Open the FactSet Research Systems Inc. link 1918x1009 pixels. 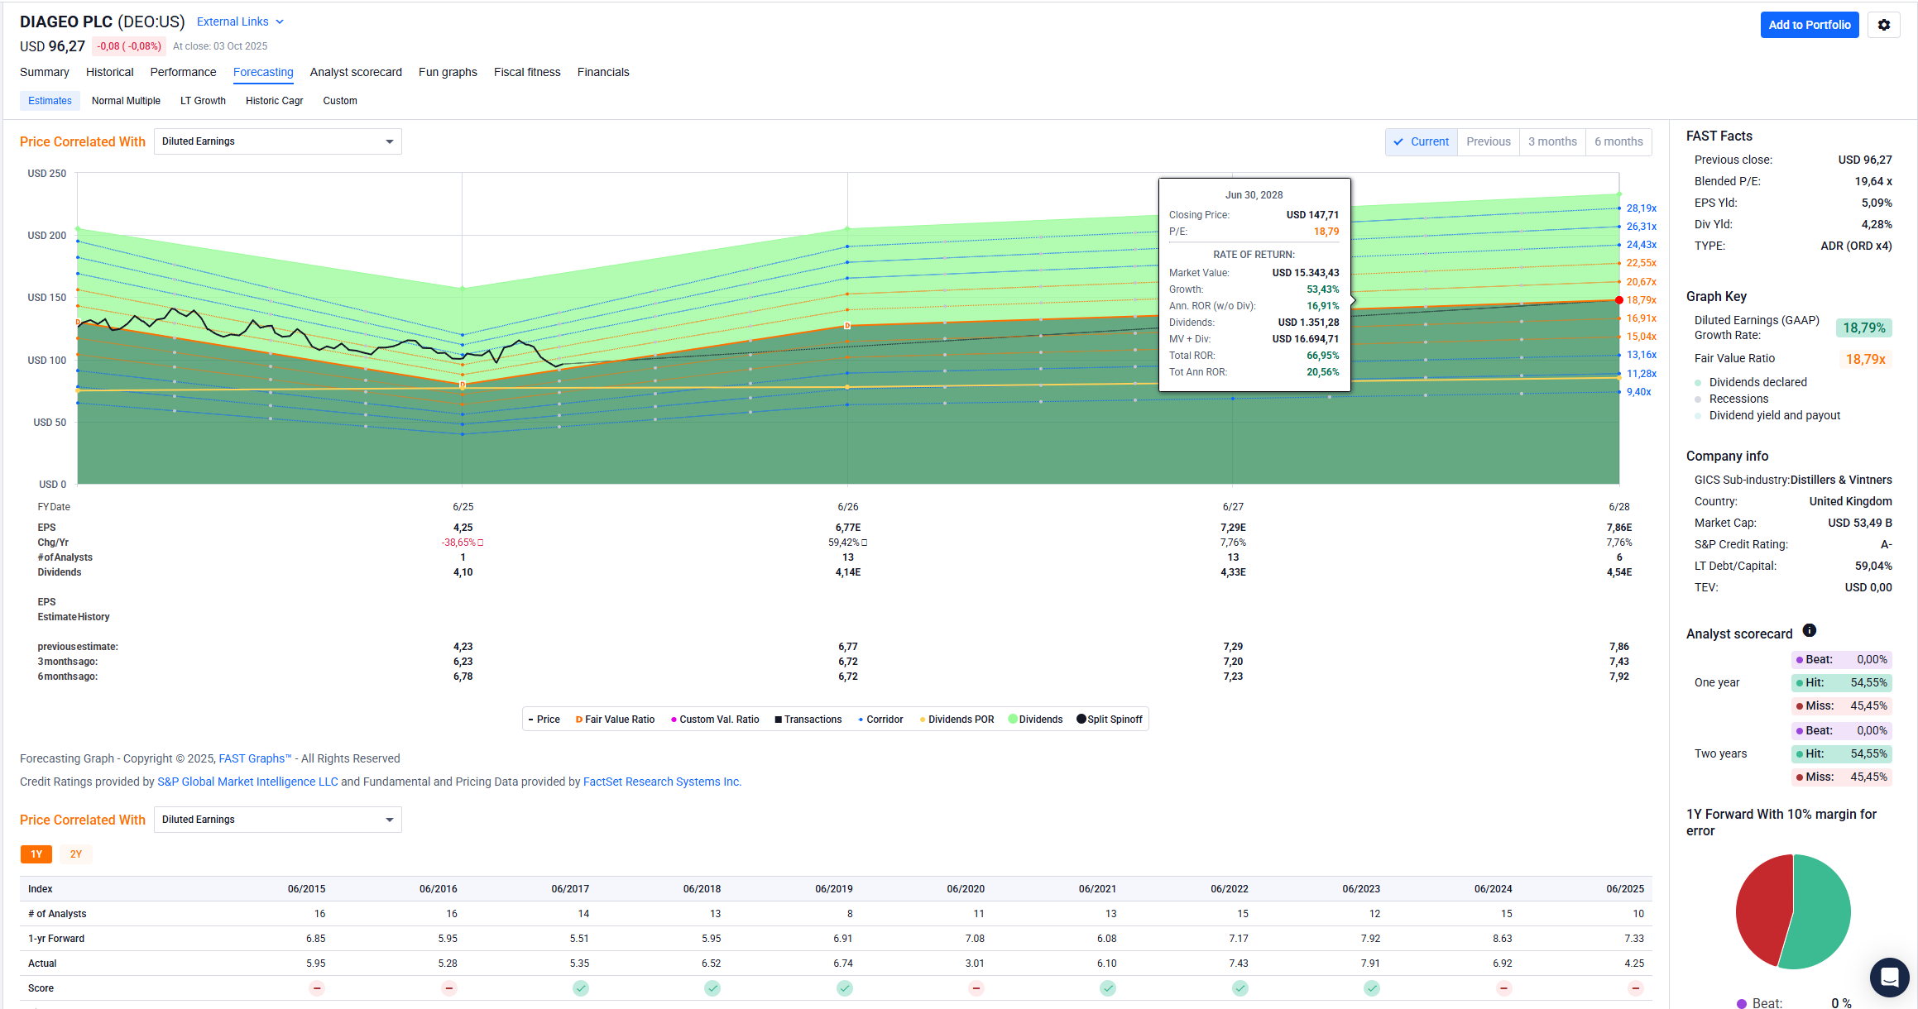pyautogui.click(x=662, y=782)
